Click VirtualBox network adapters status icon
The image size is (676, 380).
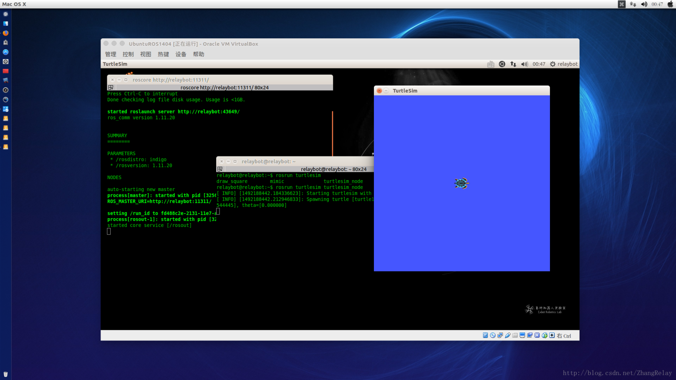click(x=500, y=335)
